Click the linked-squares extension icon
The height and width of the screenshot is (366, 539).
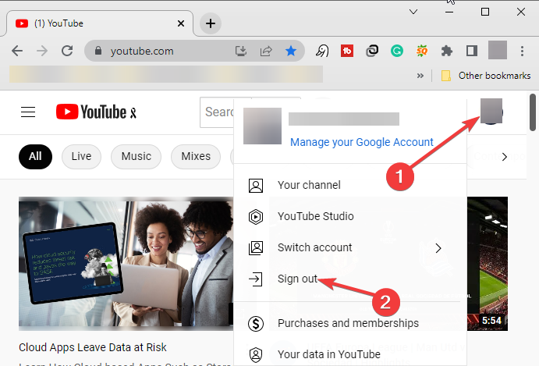coord(372,51)
